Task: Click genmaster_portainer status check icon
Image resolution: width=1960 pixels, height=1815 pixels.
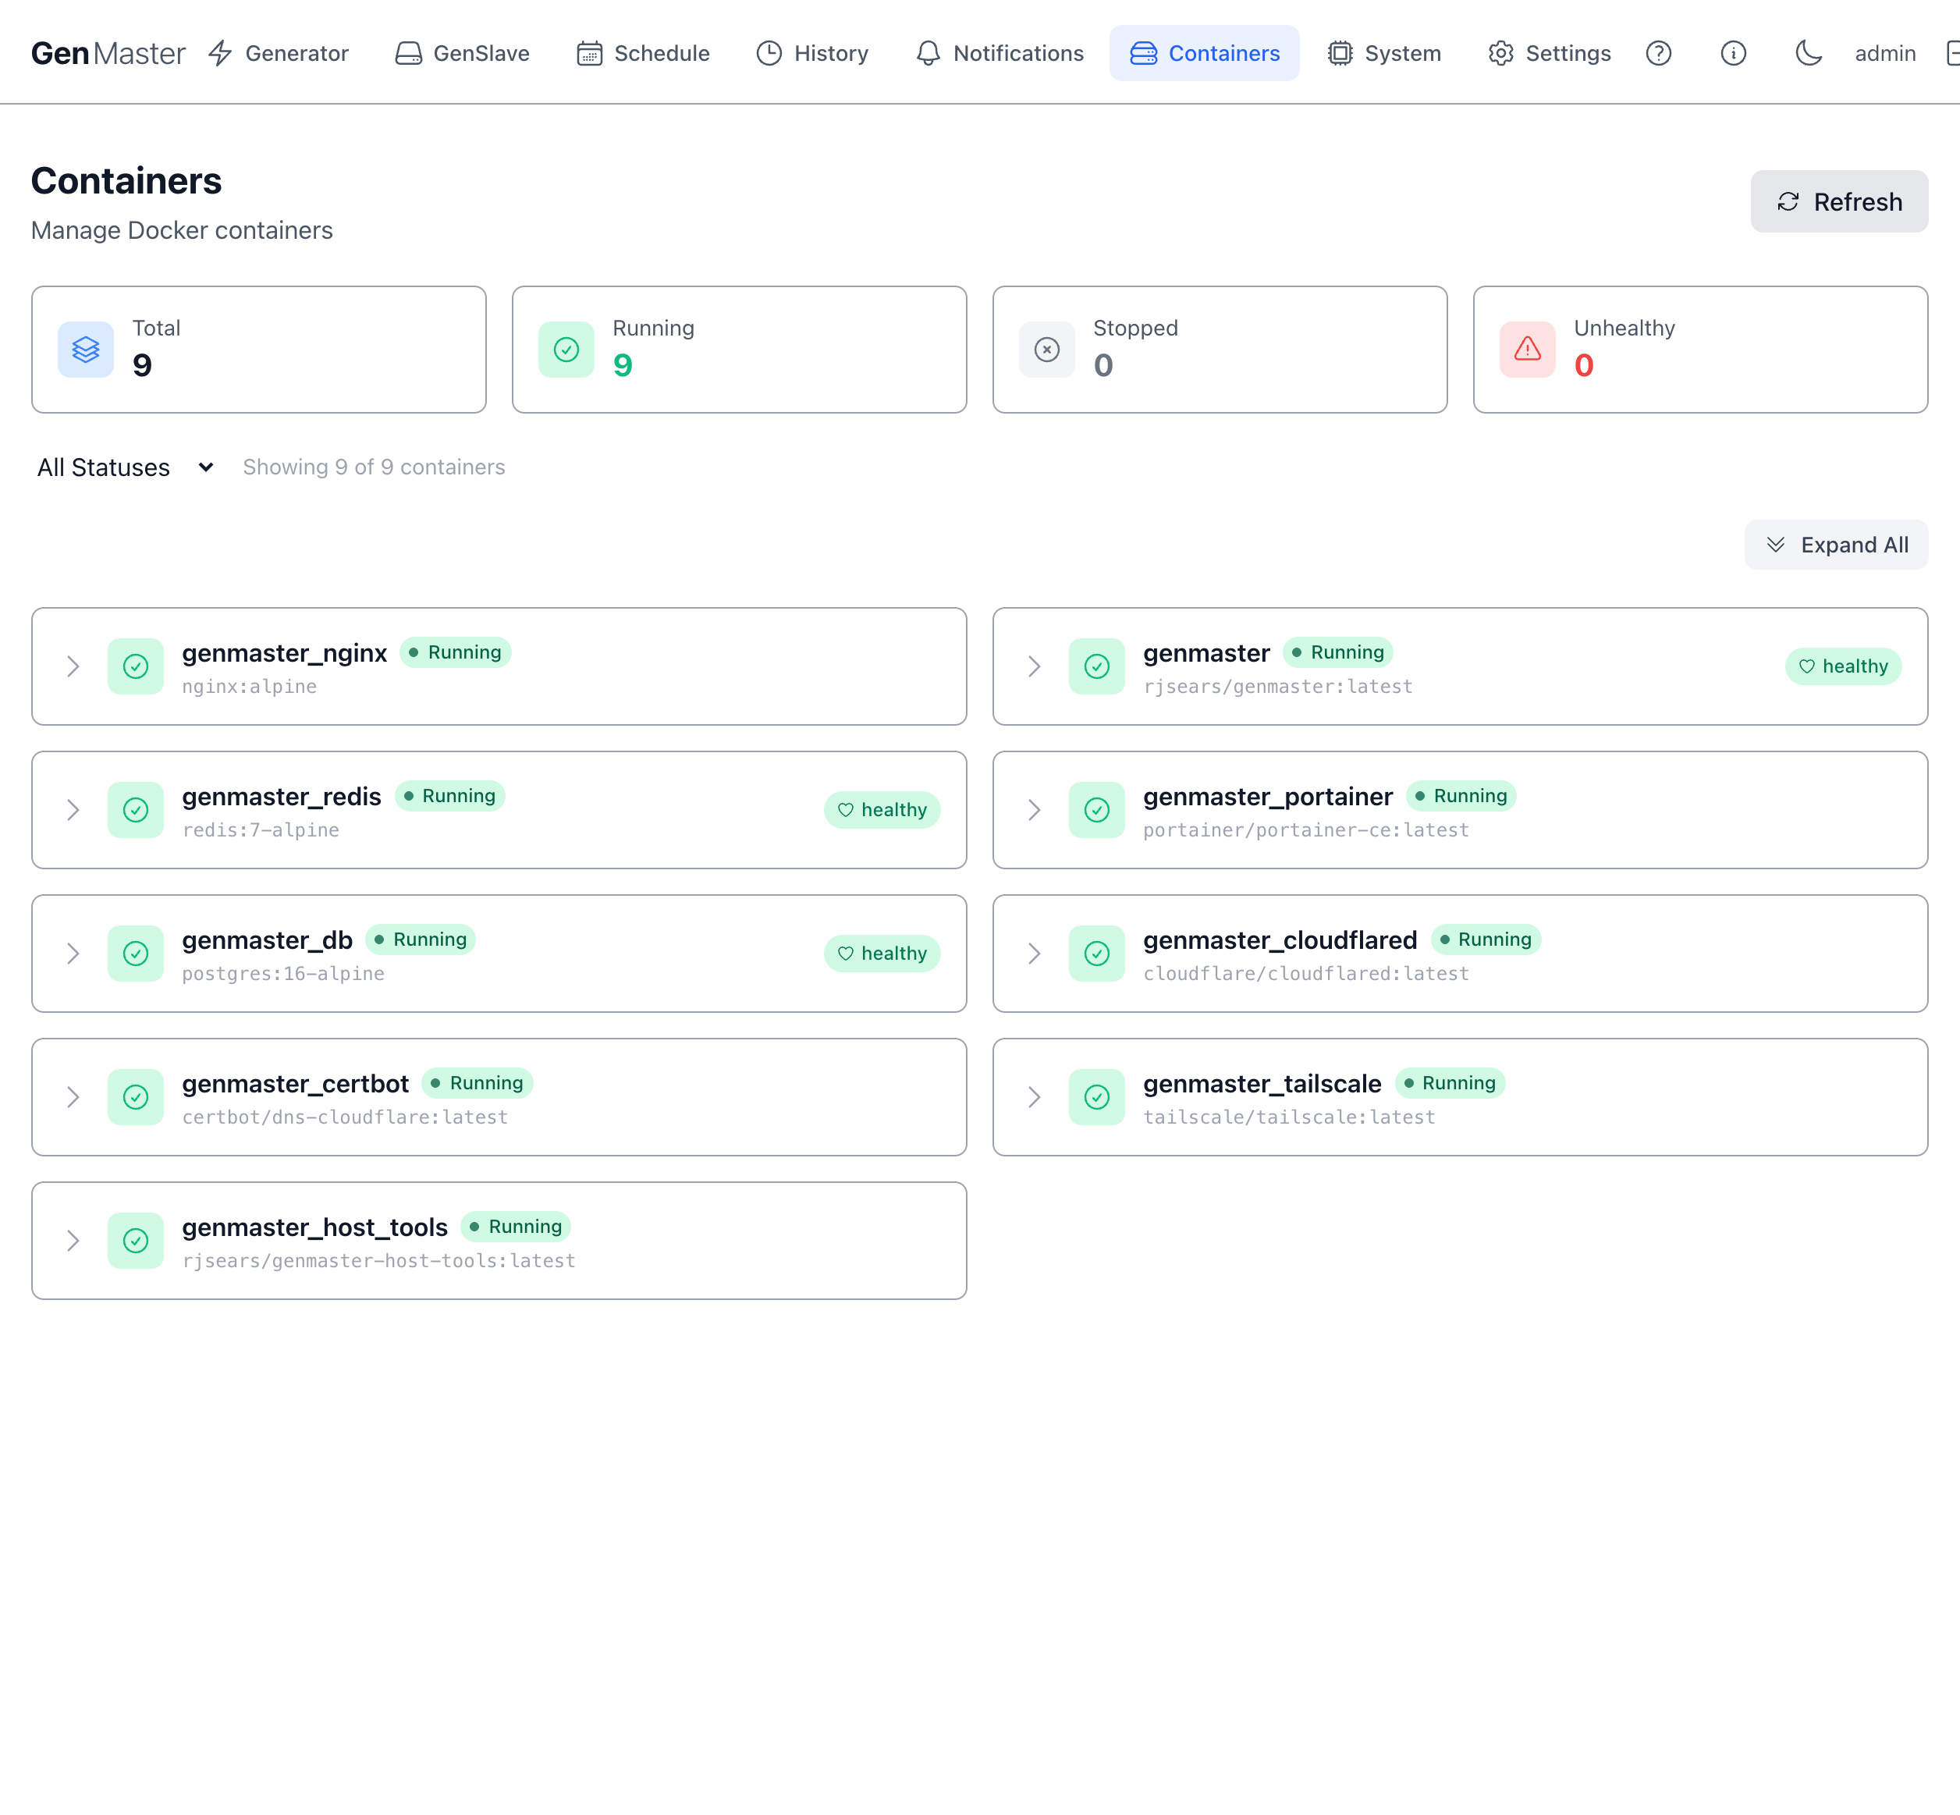Action: click(x=1097, y=810)
